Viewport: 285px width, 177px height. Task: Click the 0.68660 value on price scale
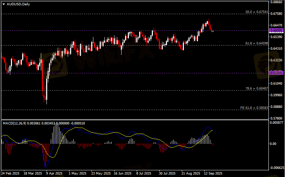(276, 2)
